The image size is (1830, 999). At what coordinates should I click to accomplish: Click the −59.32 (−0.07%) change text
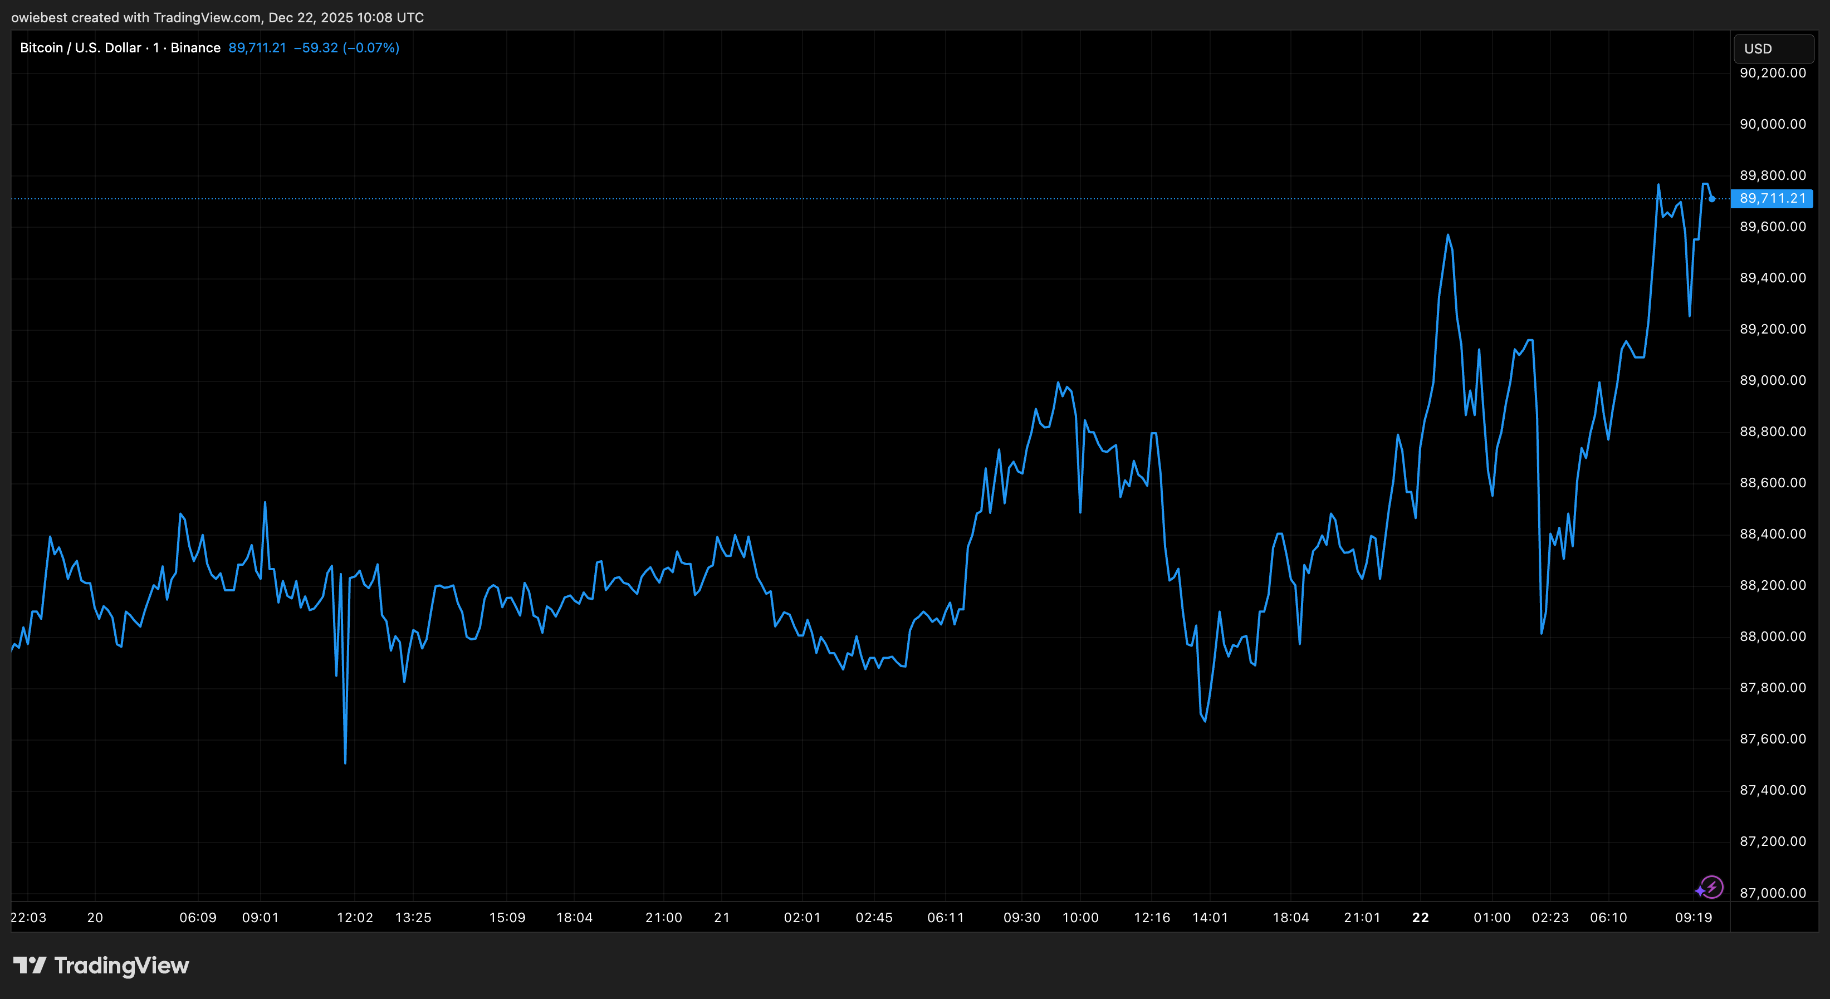[347, 47]
